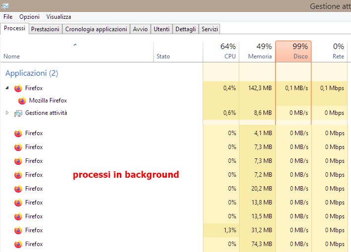Click the 13,8 MB memory value
This screenshot has width=351, height=252.
click(262, 202)
